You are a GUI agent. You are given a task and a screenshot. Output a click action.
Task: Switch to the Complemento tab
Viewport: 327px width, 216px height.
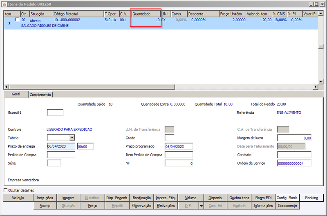tap(40, 95)
